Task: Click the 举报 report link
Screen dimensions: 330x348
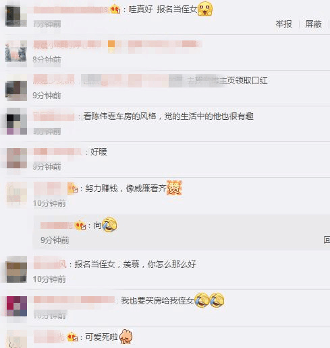Action: [x=283, y=24]
